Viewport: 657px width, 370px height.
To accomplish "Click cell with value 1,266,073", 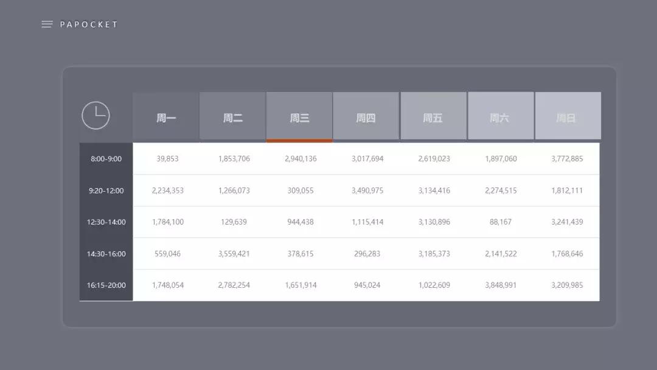I will [234, 190].
